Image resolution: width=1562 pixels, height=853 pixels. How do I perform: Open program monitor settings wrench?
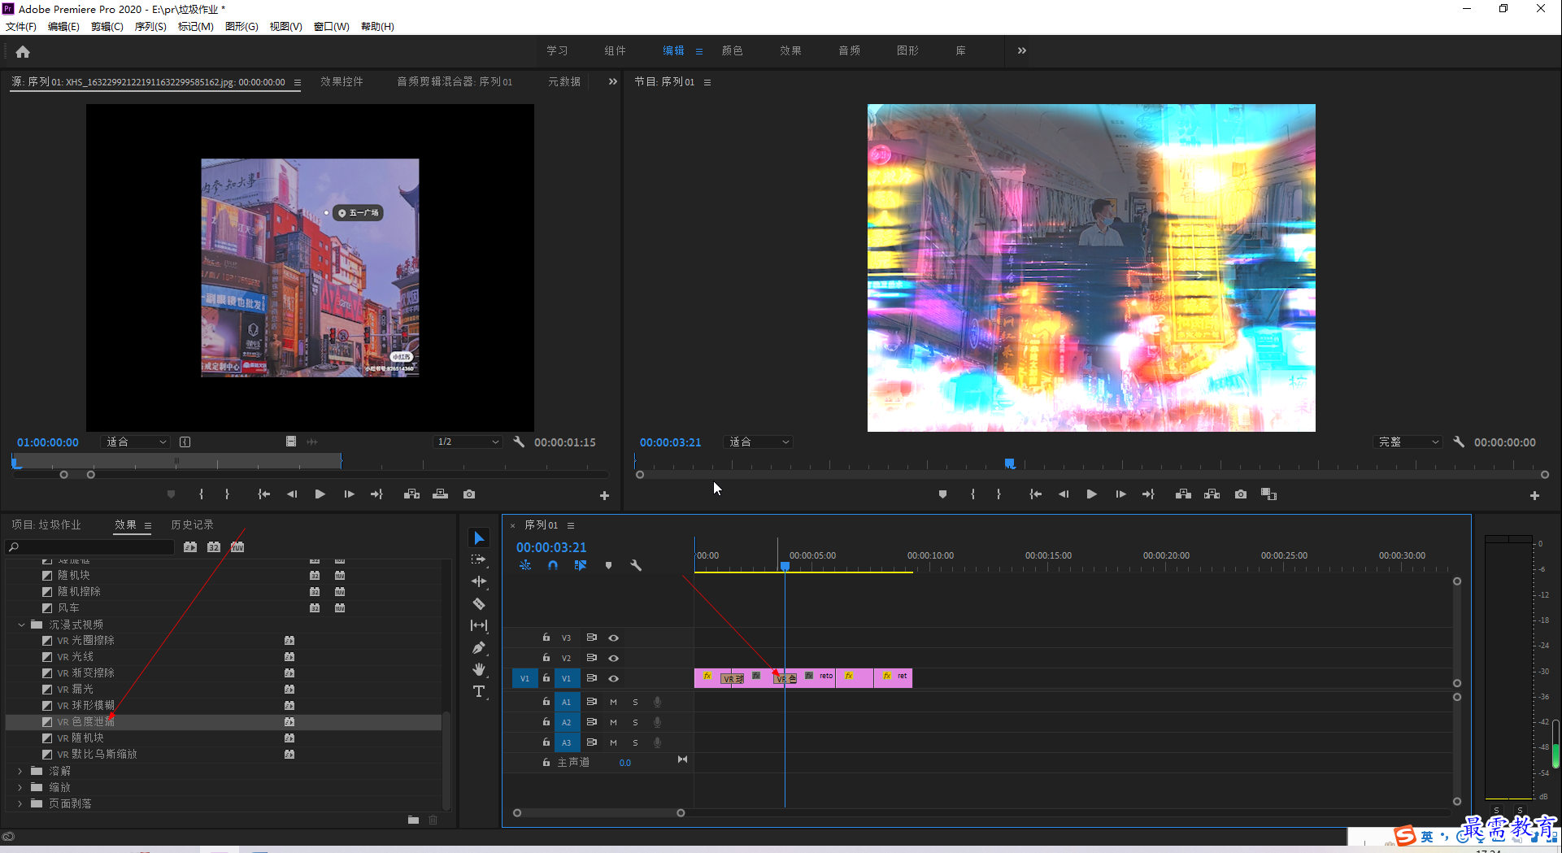1459,442
